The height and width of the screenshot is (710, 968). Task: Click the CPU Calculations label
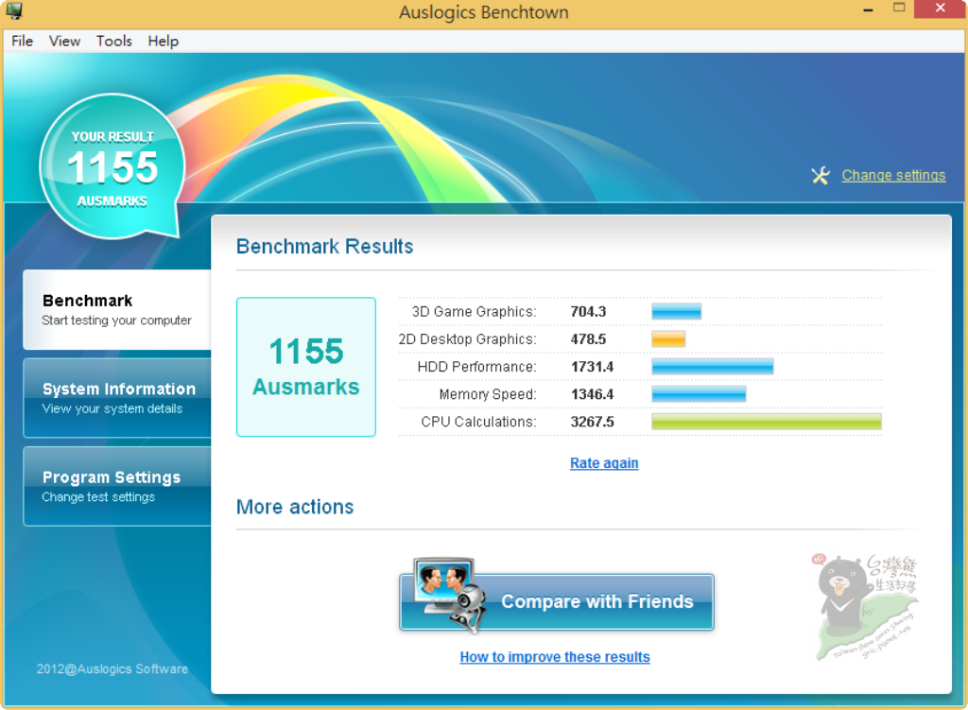coord(478,422)
